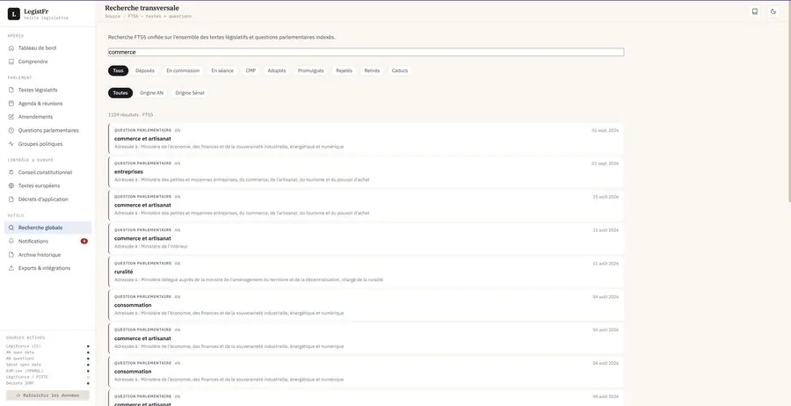Click the Conseil constitutionnel icon
791x406 pixels.
11,172
